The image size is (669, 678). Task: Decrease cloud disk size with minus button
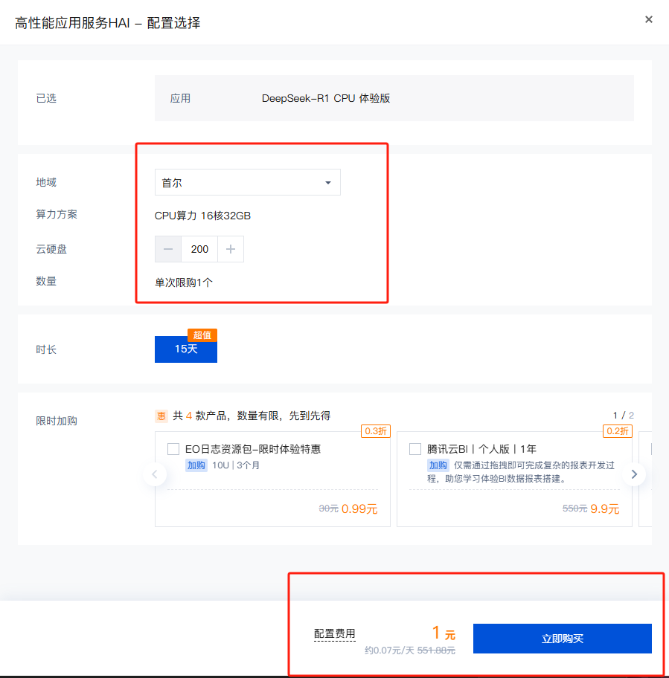pyautogui.click(x=168, y=249)
